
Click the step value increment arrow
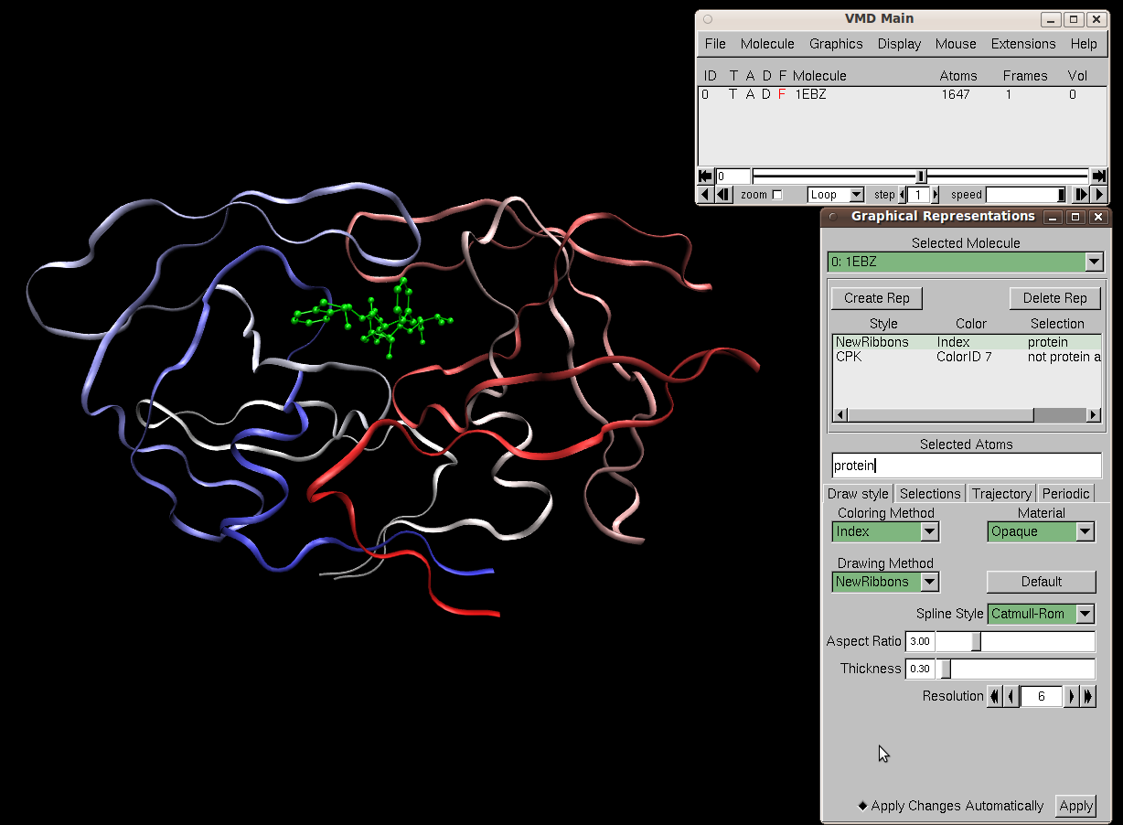click(x=935, y=194)
